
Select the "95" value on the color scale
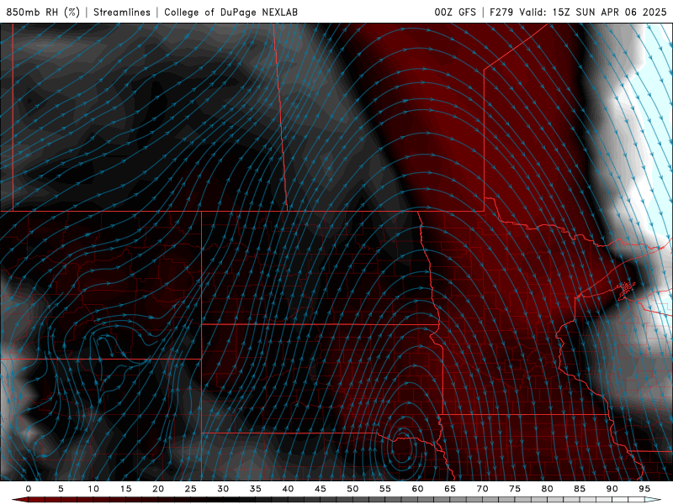point(644,489)
